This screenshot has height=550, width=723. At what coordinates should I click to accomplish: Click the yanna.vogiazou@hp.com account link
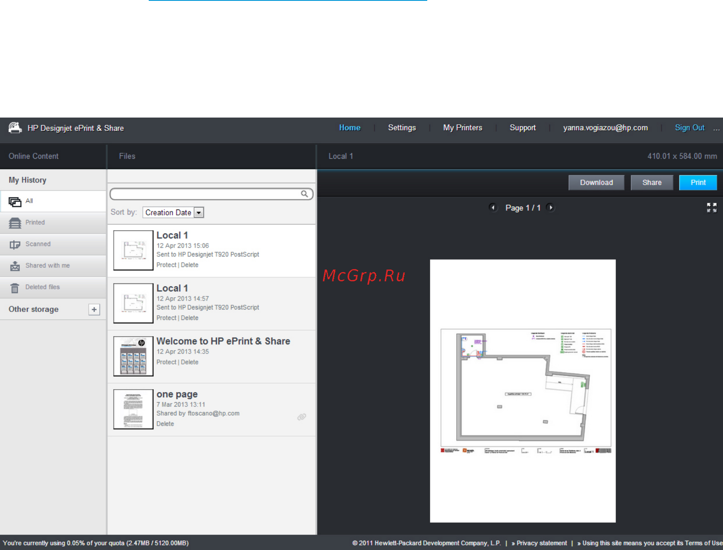tap(605, 128)
